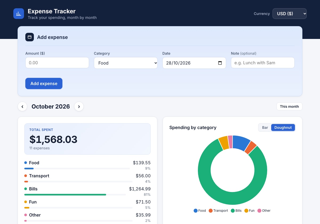Toggle Bills in the chart legend
Viewport: 320px width, 224px height.
click(x=236, y=211)
